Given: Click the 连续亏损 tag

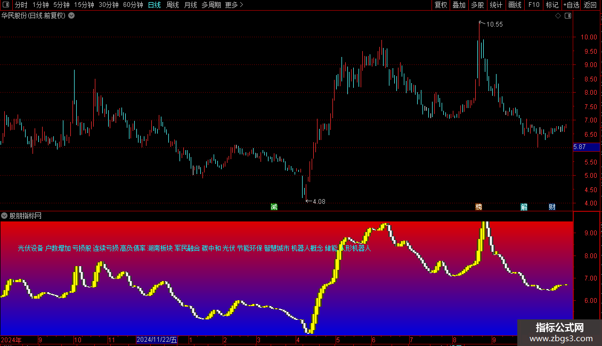Looking at the screenshot, I should coord(105,248).
